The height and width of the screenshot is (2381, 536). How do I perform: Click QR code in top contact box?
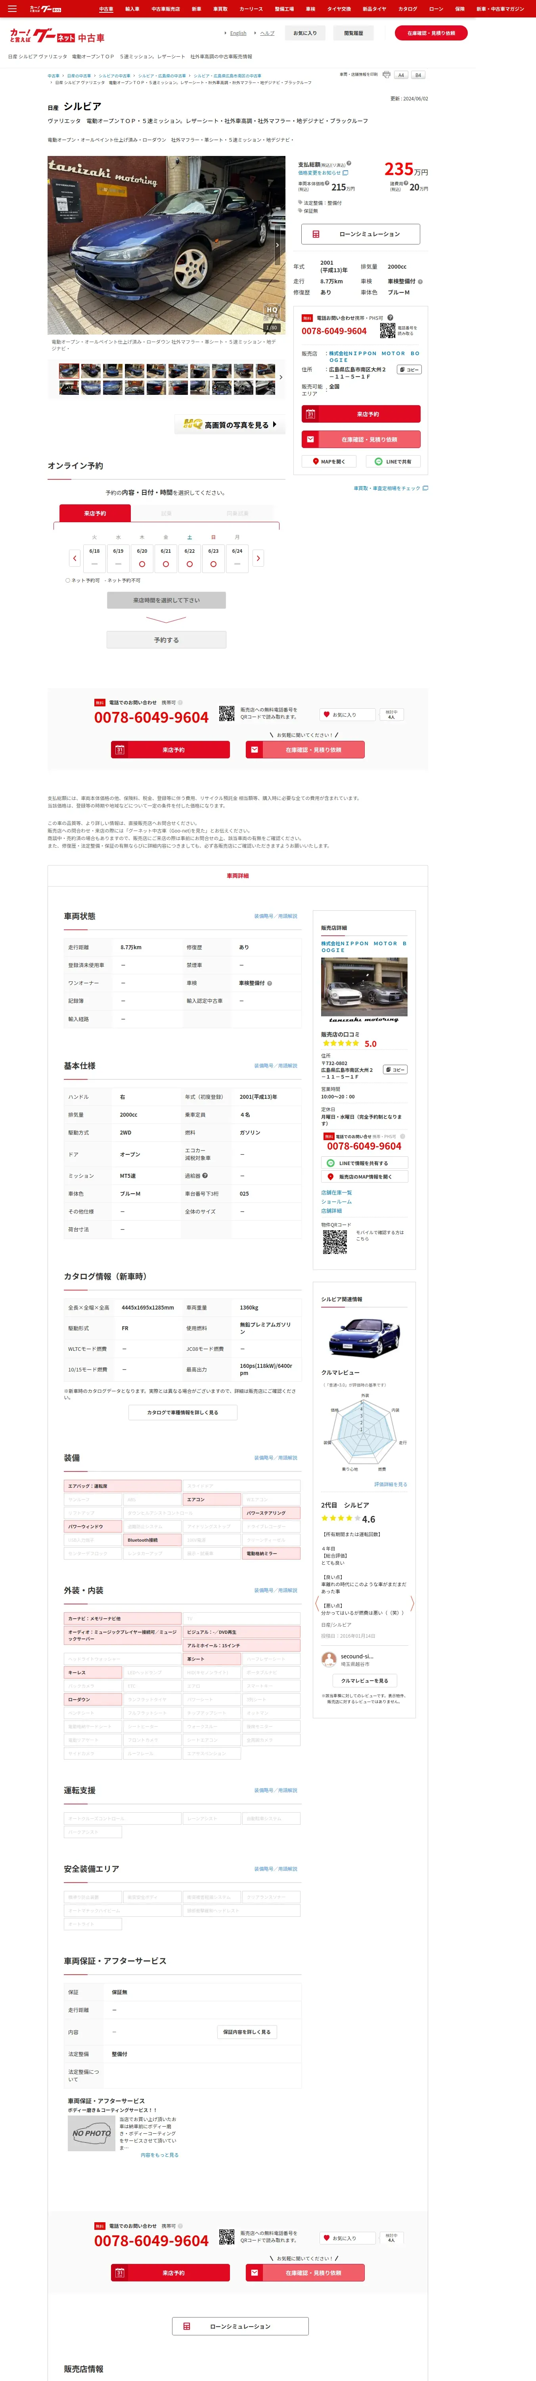click(387, 330)
